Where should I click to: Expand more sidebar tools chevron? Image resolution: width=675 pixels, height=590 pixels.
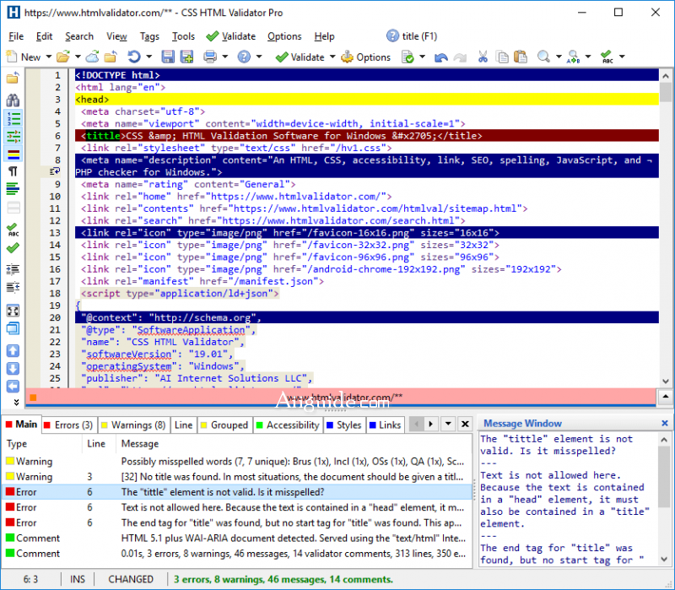click(16, 403)
